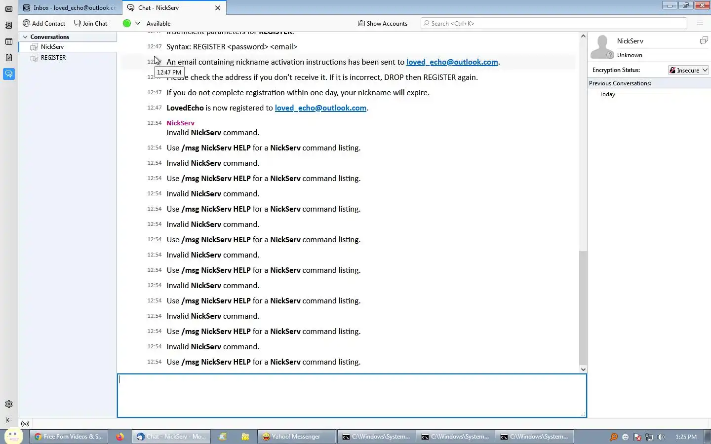The width and height of the screenshot is (711, 444).
Task: Click the 1:25 PM system clock
Action: [686, 437]
